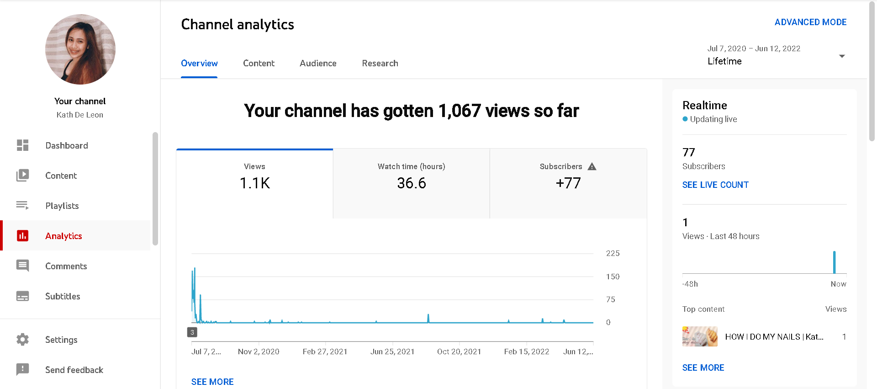
Task: Click the chart marker labeled 3
Action: 192,332
